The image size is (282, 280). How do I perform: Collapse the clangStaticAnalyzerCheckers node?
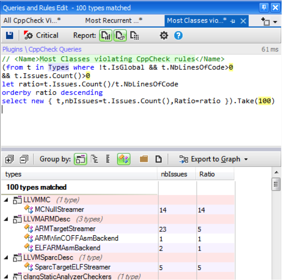(x=6, y=277)
